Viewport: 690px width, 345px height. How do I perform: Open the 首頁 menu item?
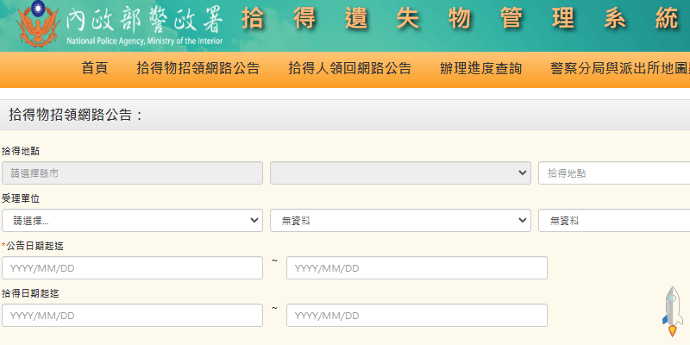click(x=95, y=69)
